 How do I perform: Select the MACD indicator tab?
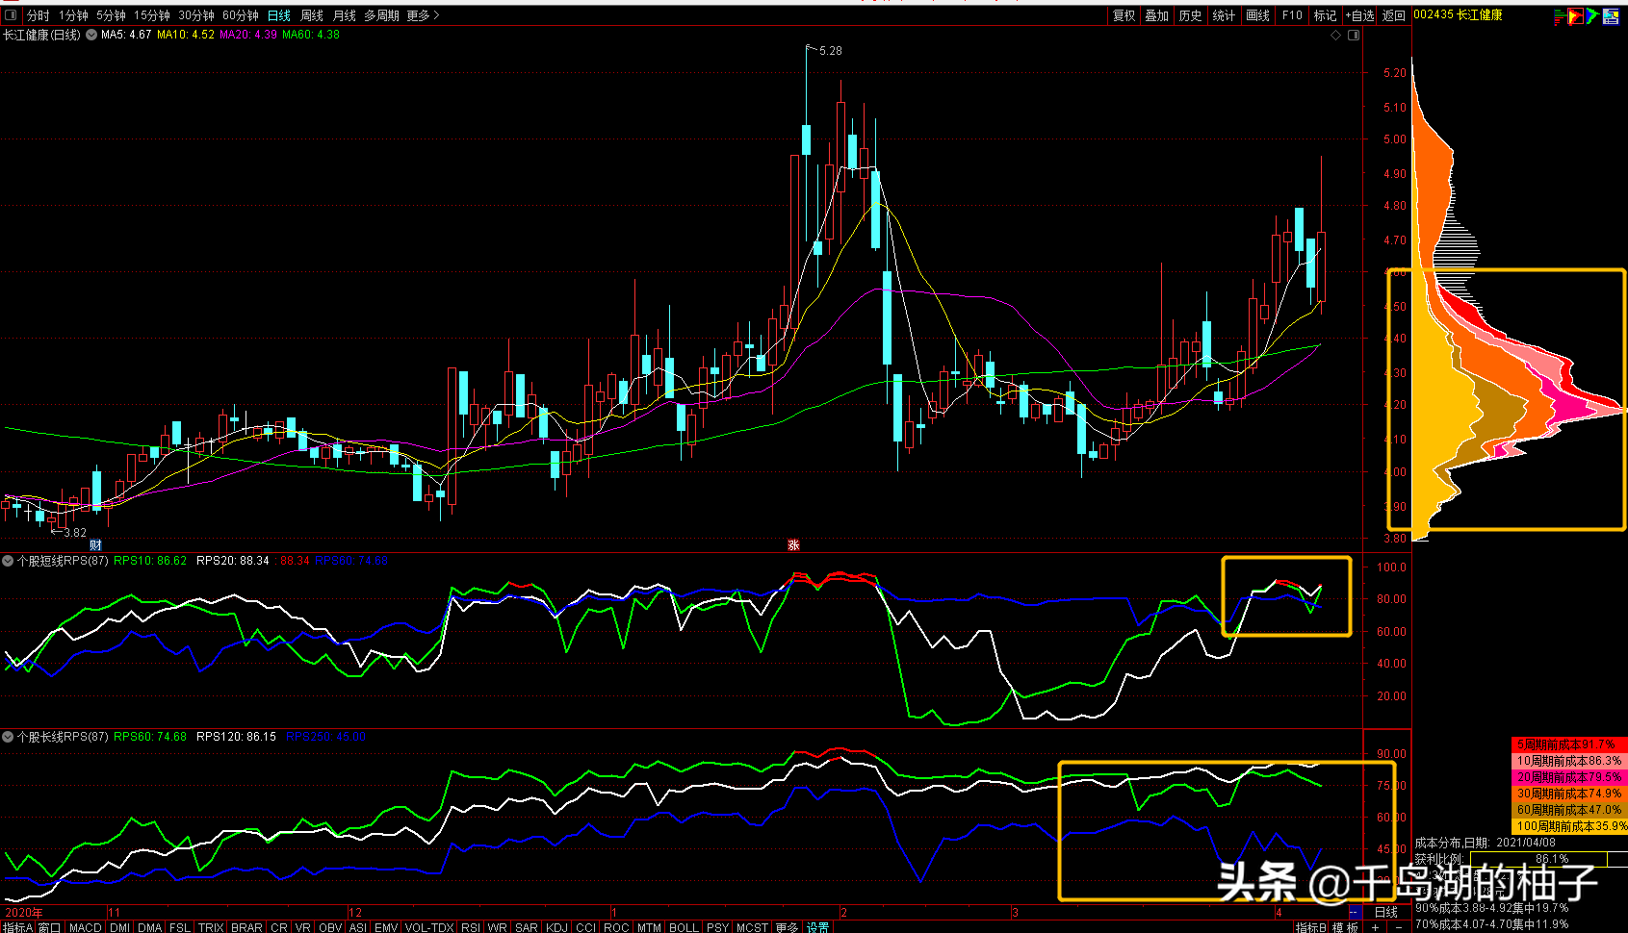click(x=85, y=927)
